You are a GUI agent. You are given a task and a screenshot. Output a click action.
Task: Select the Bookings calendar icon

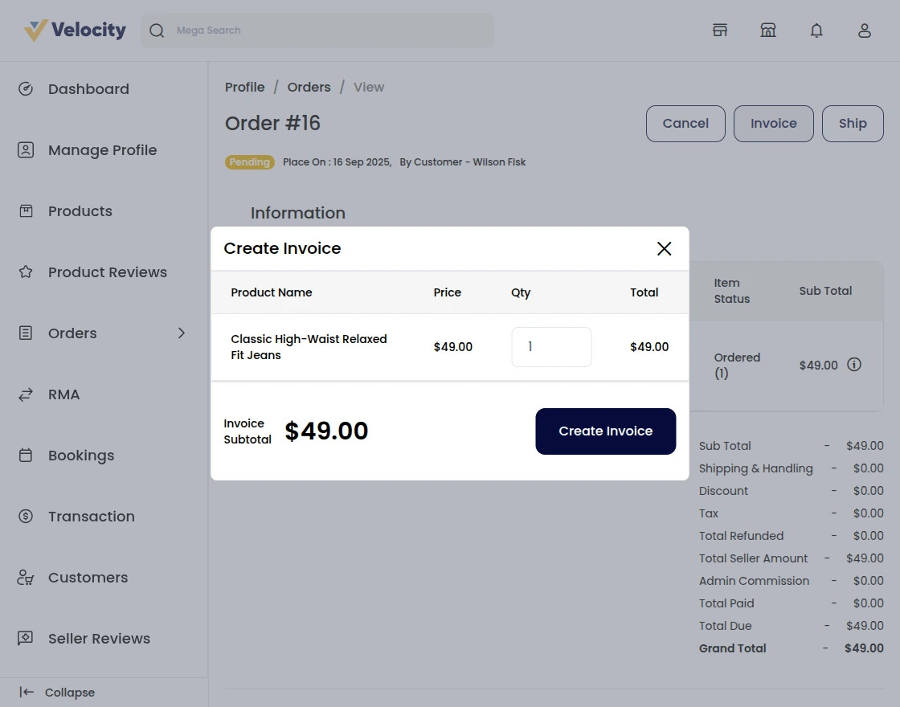[24, 455]
